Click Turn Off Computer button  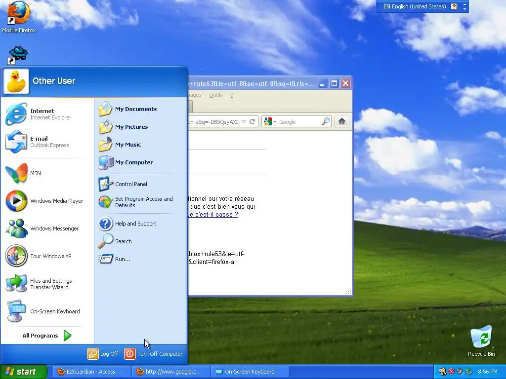(153, 353)
